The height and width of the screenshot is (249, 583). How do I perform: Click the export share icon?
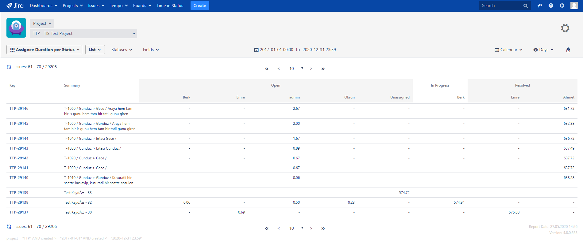pos(568,50)
